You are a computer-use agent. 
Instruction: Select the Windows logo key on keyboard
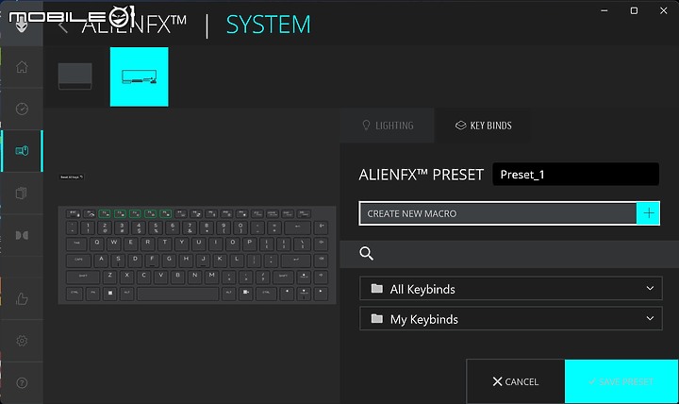[110, 293]
